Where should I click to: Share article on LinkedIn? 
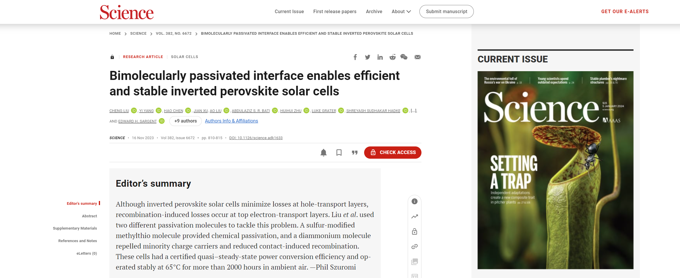(380, 57)
